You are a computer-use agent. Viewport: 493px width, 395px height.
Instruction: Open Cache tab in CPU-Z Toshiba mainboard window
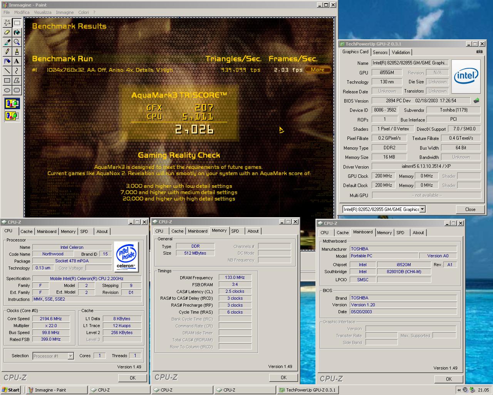[343, 233]
